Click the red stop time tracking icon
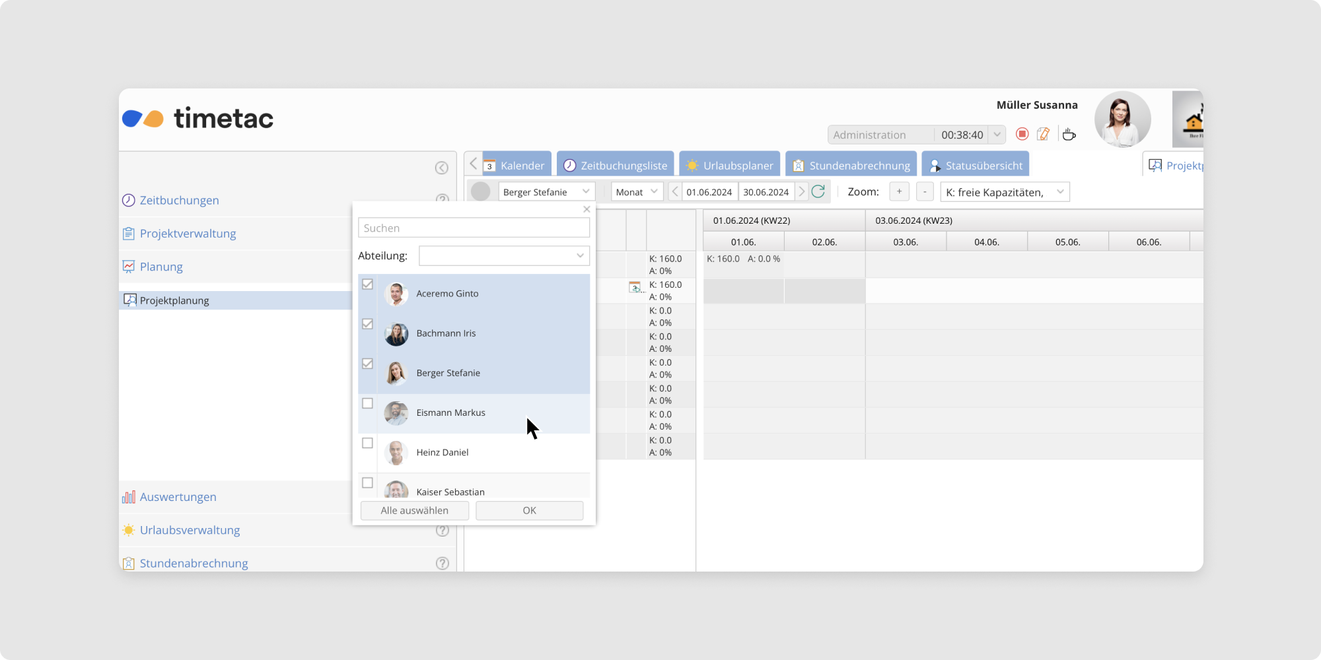The width and height of the screenshot is (1321, 660). coord(1022,135)
